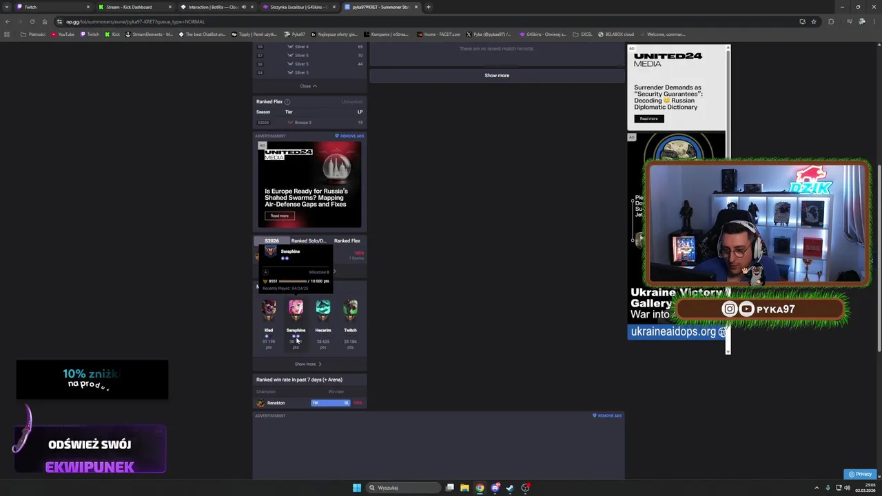Show hidden system tray icons chevron
This screenshot has width=882, height=496.
[817, 488]
